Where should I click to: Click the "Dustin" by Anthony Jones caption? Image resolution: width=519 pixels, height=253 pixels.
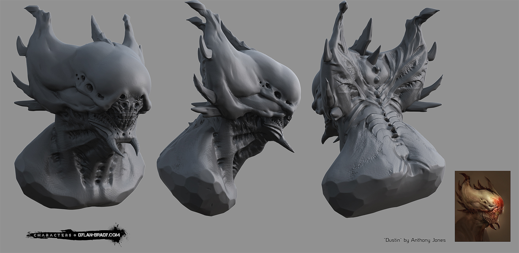coord(414,240)
